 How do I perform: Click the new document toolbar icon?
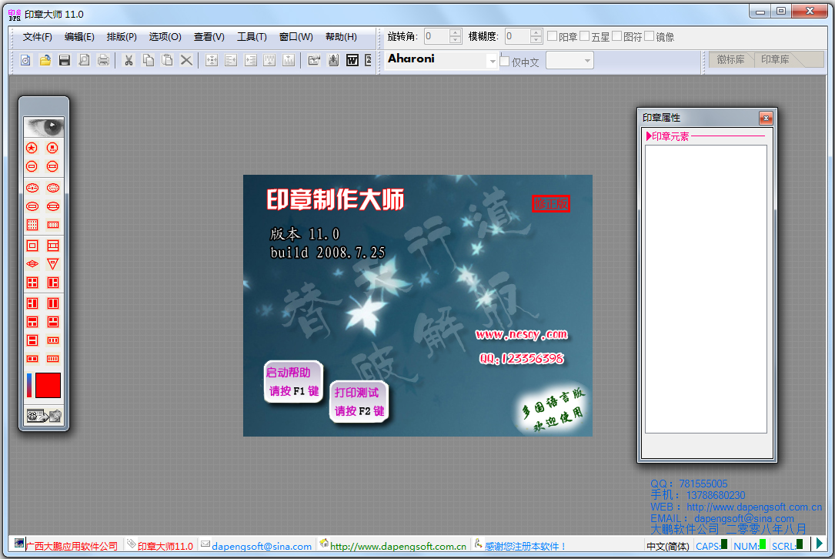click(x=25, y=60)
